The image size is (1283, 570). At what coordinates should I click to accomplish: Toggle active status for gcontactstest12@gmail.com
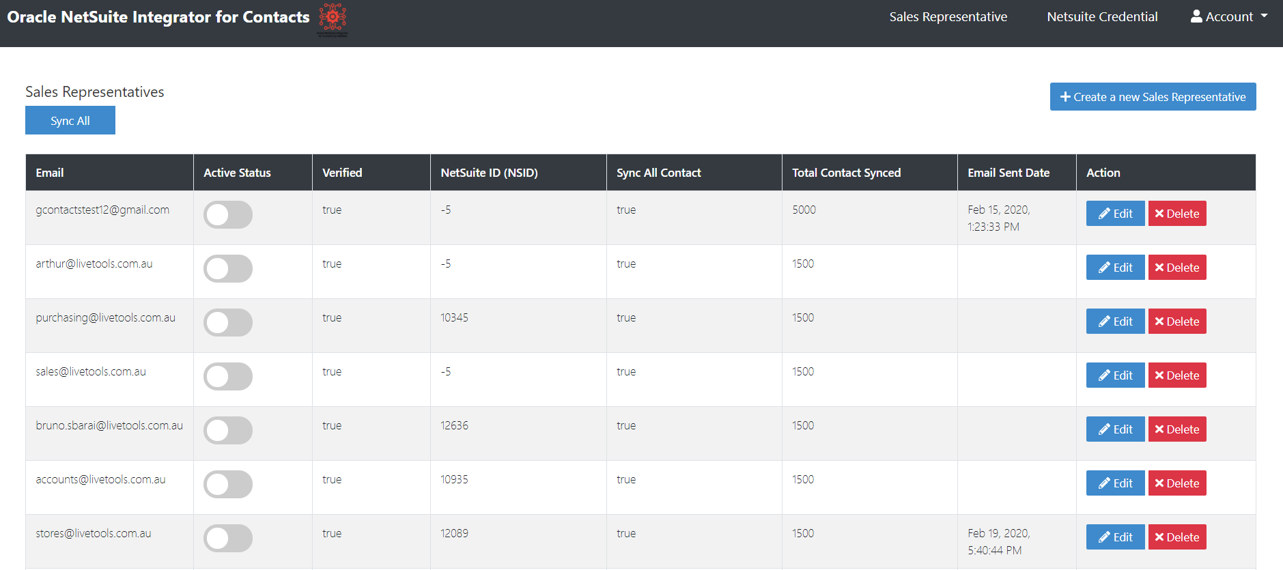[x=228, y=214]
